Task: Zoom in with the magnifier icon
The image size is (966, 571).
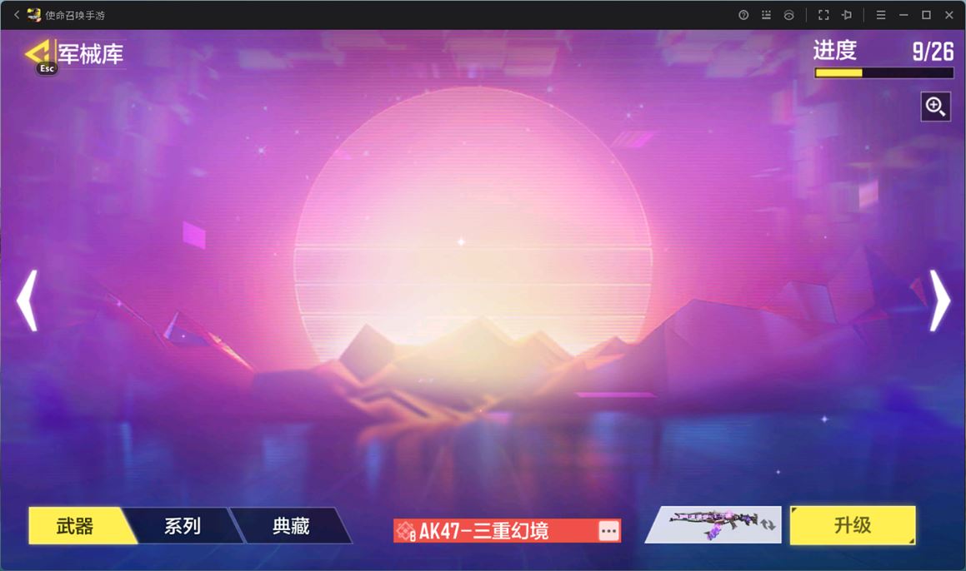Action: click(x=935, y=107)
